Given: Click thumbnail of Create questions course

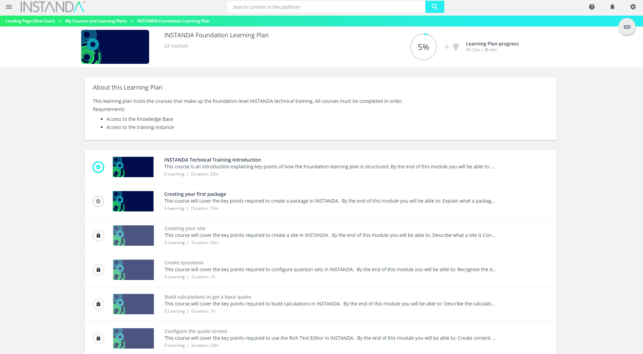Looking at the screenshot, I should coord(133,270).
